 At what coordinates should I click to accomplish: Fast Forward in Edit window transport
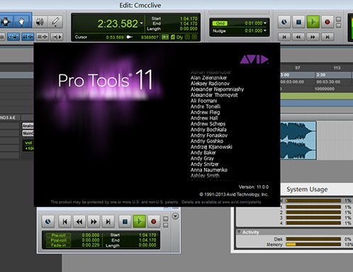(313, 37)
